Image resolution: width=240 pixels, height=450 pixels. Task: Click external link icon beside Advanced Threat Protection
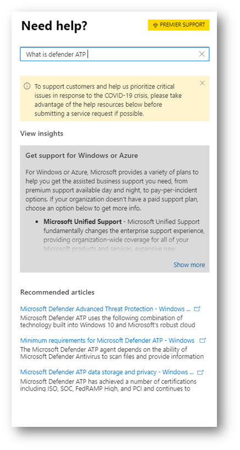click(x=197, y=309)
